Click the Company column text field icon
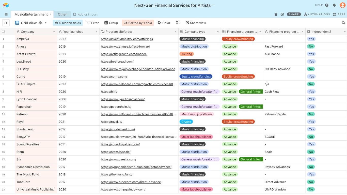 [18, 32]
